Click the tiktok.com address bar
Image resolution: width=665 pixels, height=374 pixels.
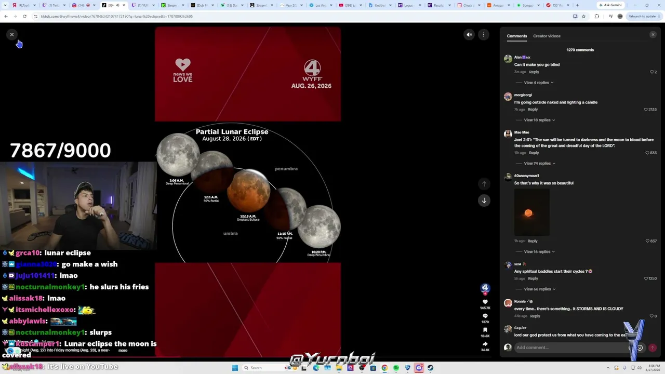[x=301, y=16]
